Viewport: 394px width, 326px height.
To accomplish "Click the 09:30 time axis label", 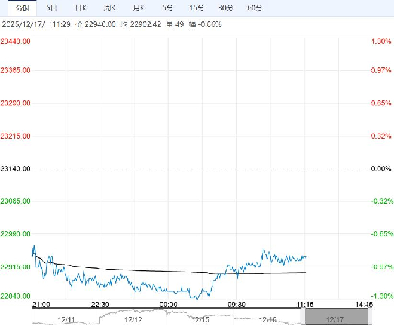I will tap(237, 304).
